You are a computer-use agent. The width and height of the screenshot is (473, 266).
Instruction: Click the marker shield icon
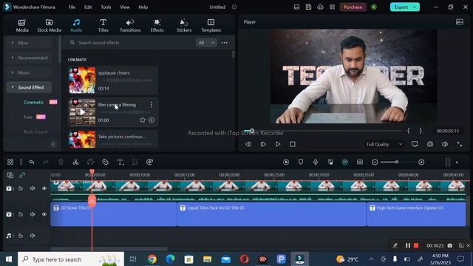(301, 162)
